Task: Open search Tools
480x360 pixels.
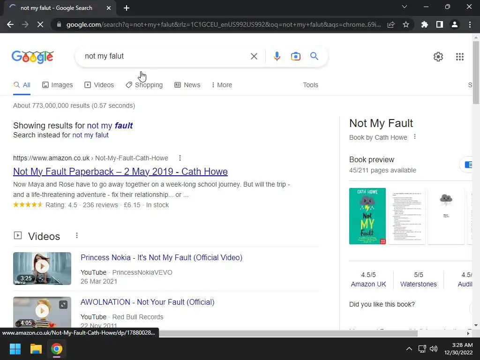Action: (310, 85)
